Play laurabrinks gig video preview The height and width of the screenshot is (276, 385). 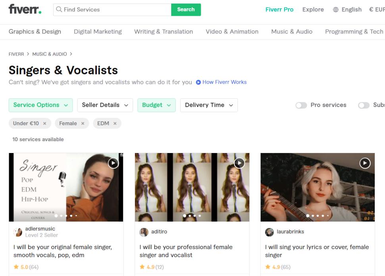pyautogui.click(x=365, y=163)
